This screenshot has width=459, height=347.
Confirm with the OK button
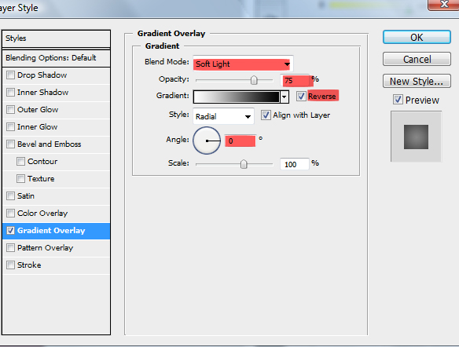(x=417, y=38)
